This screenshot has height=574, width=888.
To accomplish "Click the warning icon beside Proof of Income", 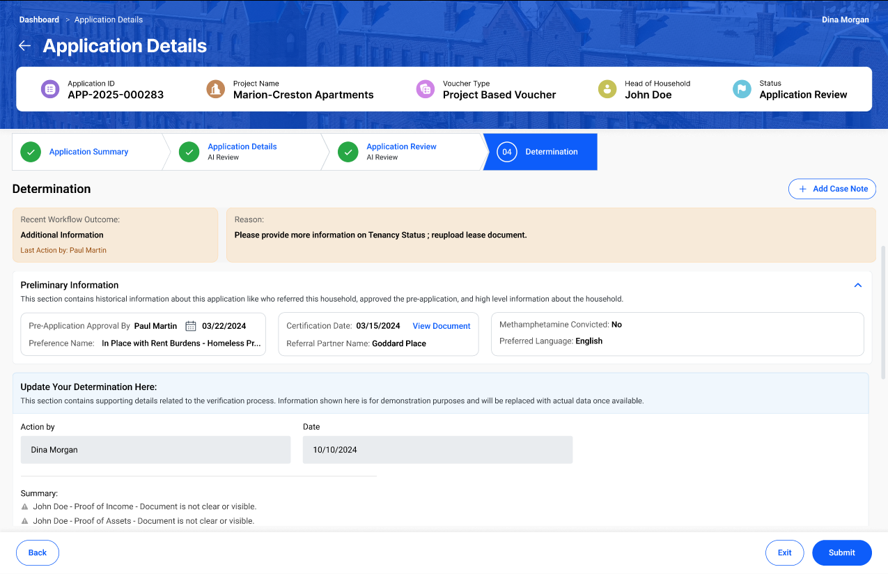I will click(x=25, y=507).
